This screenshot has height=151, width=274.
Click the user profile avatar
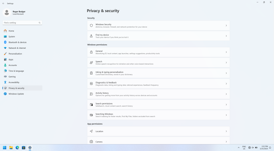tap(7, 12)
